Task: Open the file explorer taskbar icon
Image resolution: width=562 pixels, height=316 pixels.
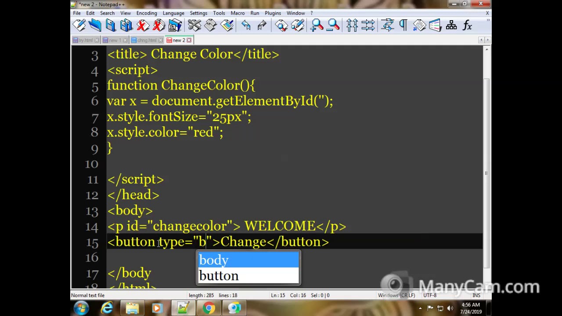Action: pos(132,308)
